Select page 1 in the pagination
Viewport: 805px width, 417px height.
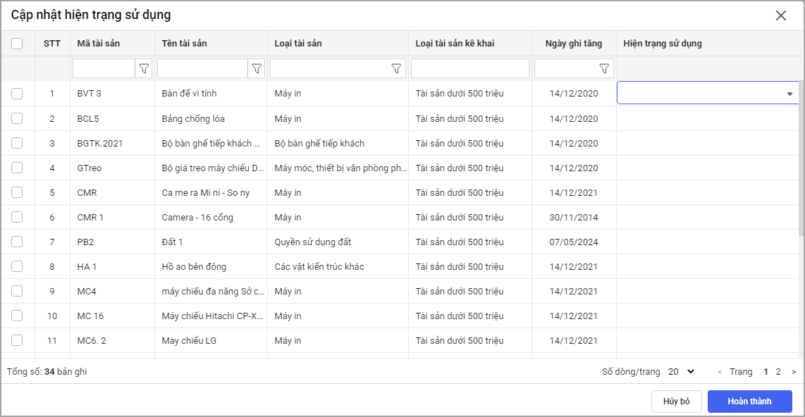[x=766, y=371]
